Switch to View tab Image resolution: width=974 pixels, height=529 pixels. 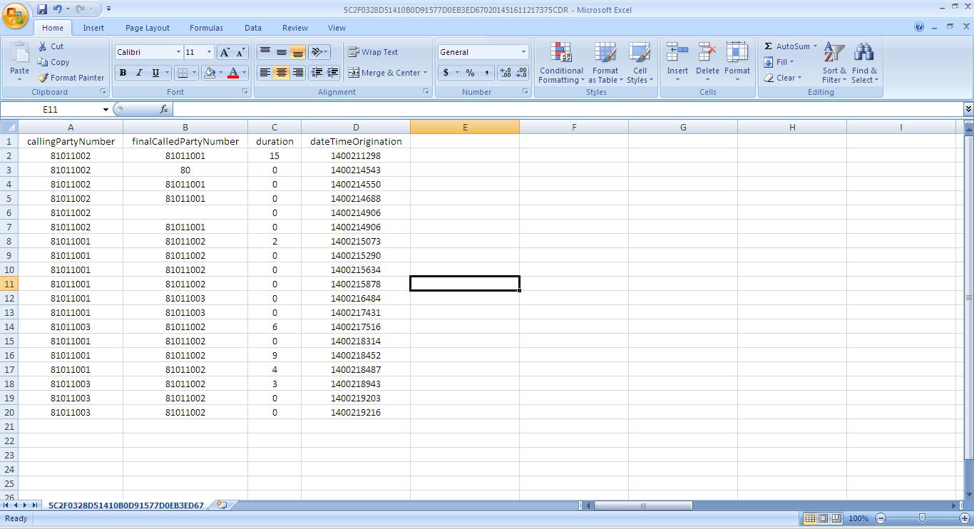click(337, 28)
